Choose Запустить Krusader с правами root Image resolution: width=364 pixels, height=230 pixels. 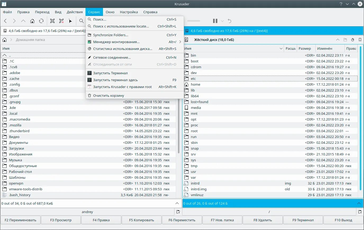click(x=135, y=87)
